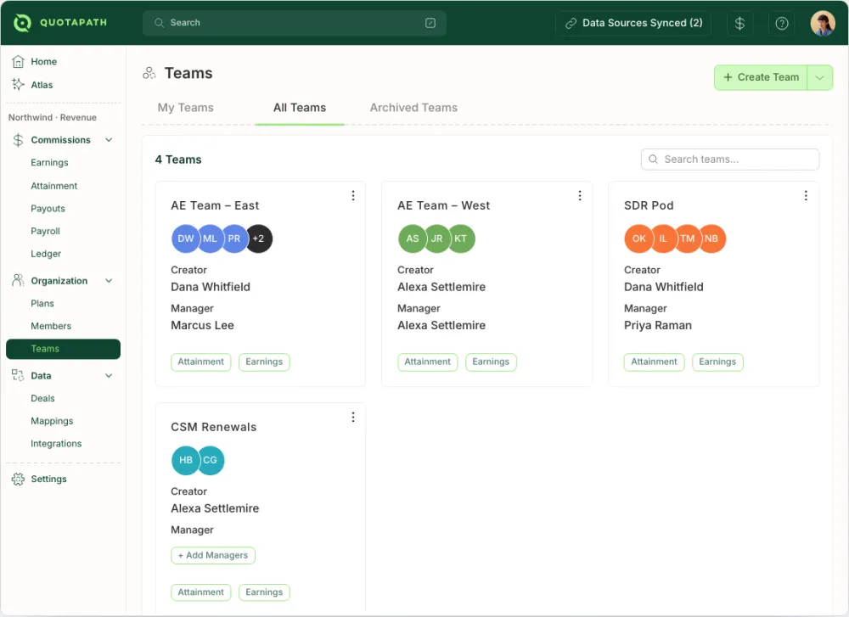Collapse the Organization section chevron
The width and height of the screenshot is (849, 617).
point(109,281)
